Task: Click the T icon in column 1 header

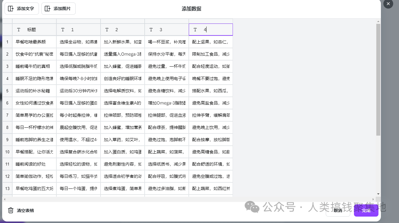Action: point(63,29)
